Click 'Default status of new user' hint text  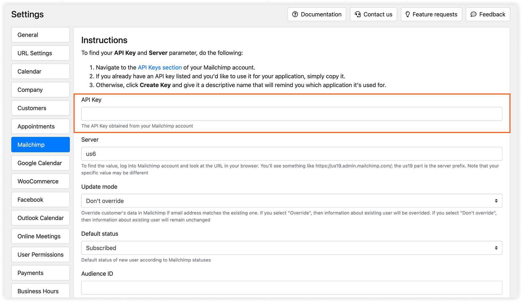146,260
